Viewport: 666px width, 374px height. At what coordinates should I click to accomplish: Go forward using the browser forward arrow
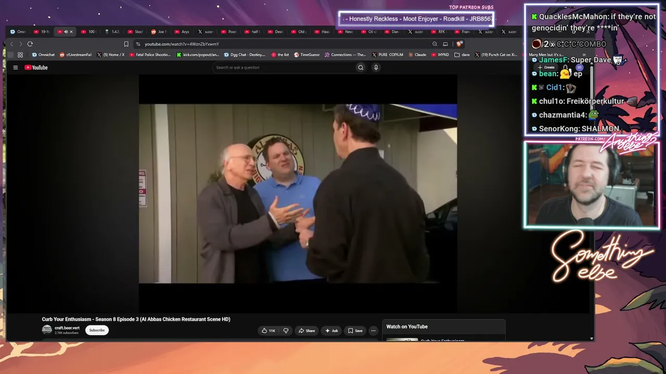point(21,44)
